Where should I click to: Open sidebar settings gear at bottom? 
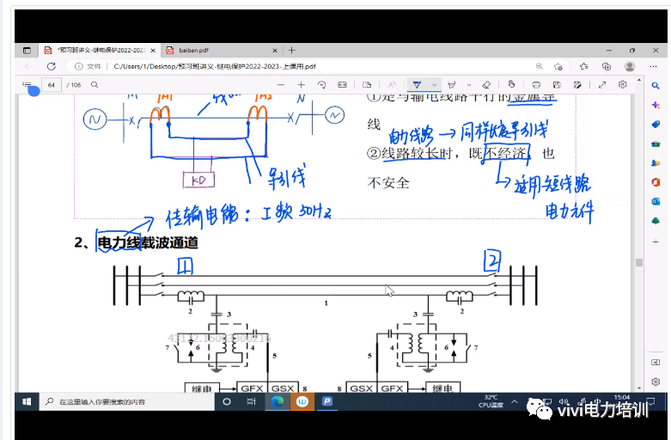(656, 382)
